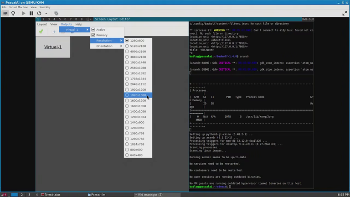Click the virt-manager graphical console monitor icon
Image resolution: width=350 pixels, height=197 pixels.
pyautogui.click(x=5, y=13)
